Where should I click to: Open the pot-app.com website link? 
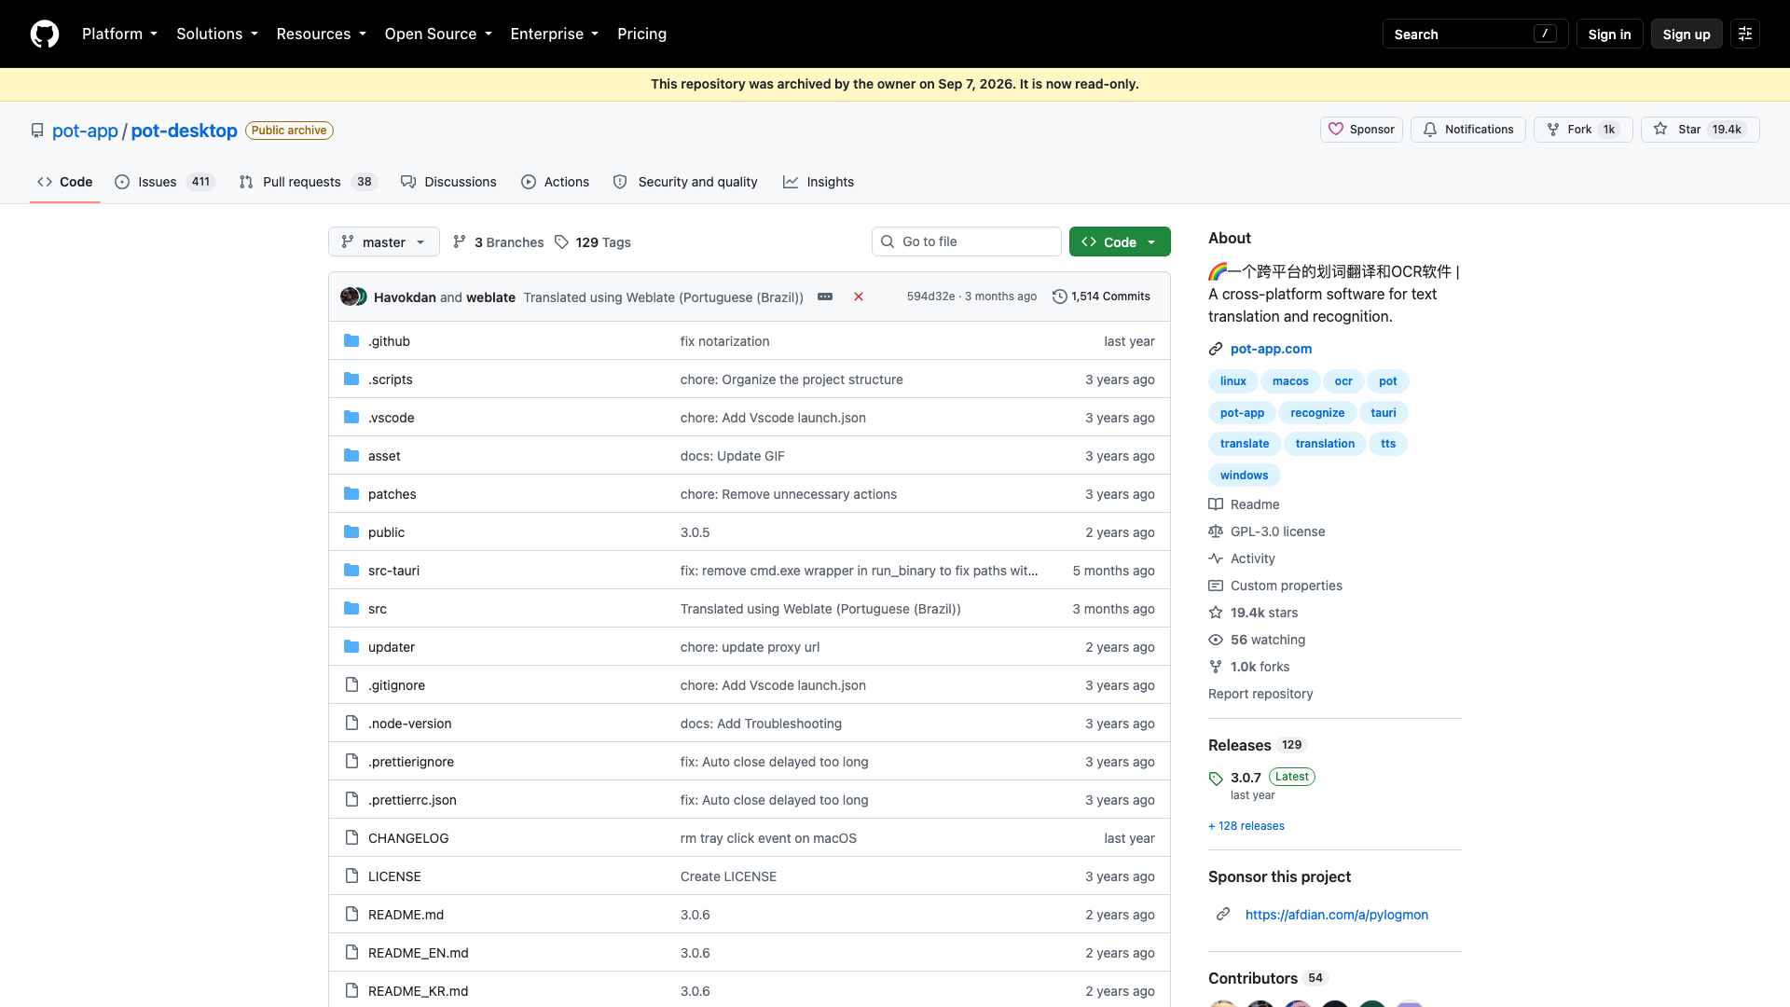[x=1271, y=349]
